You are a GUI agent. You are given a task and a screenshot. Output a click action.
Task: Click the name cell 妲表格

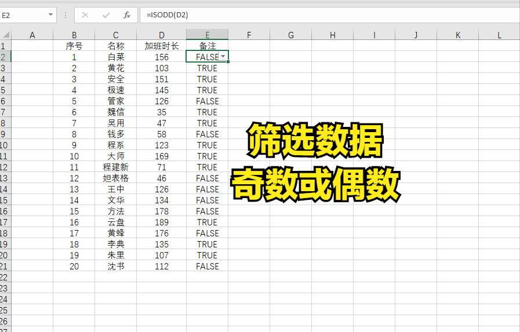point(116,178)
